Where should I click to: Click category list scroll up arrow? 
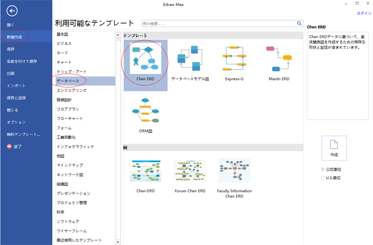coord(118,35)
